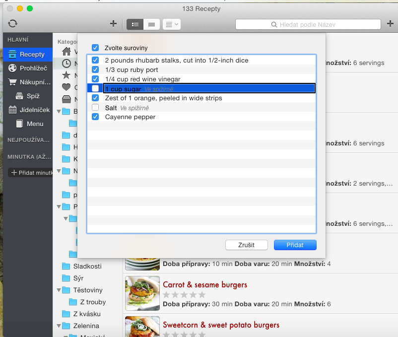Click the plus icon right of search
Screen dimensions: 398x337
390,24
